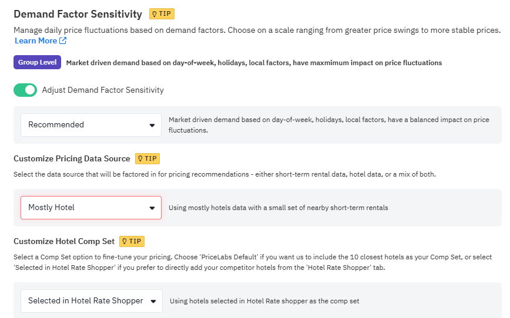Click the Customize Hotel Comp Set heading
510x318 pixels.
click(63, 241)
